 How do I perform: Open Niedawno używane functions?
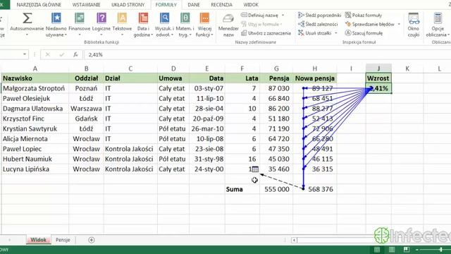pyautogui.click(x=56, y=25)
